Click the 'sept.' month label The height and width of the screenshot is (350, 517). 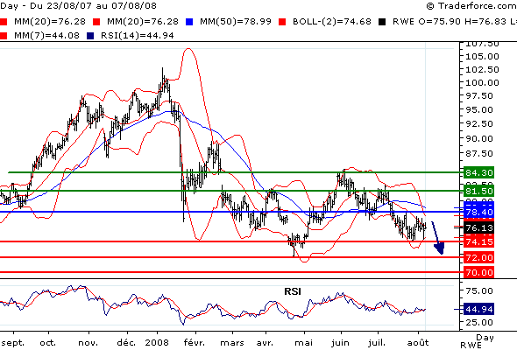pos(12,343)
